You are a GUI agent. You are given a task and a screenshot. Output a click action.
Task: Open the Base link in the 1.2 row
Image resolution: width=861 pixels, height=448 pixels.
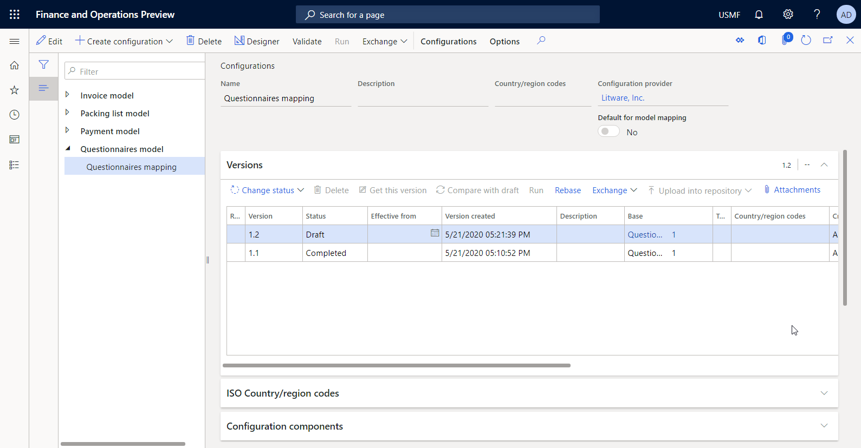pyautogui.click(x=645, y=234)
